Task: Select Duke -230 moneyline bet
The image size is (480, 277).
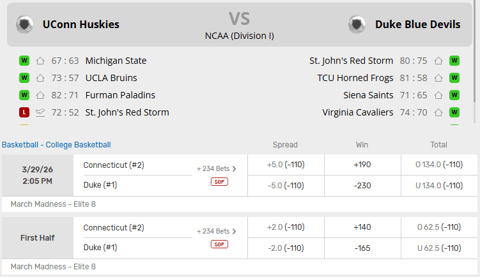Action: 362,185
